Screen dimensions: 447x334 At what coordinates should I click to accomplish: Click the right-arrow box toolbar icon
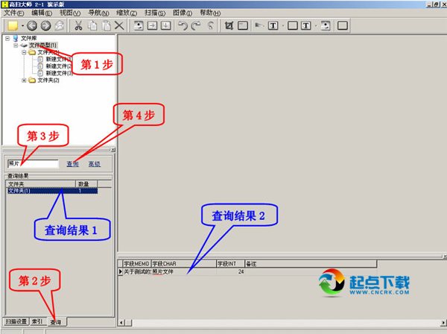(x=152, y=25)
